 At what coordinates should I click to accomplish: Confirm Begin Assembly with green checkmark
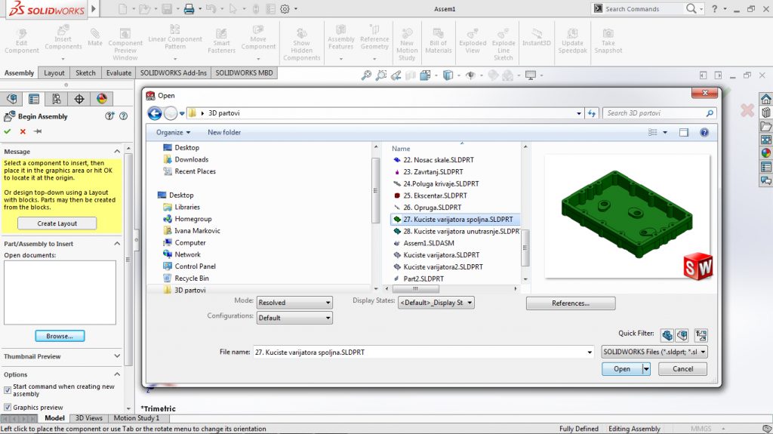point(8,131)
